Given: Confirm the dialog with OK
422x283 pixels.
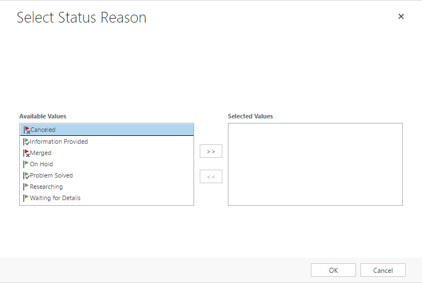Looking at the screenshot, I should 333,270.
